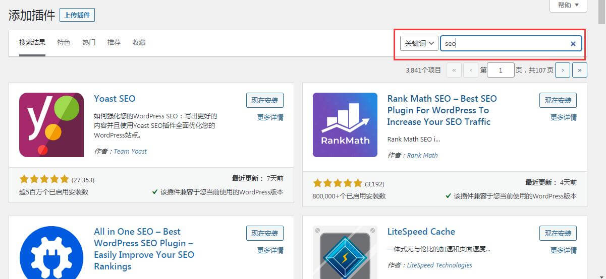This screenshot has width=606, height=279.
Task: Open 更多详情 for All in One SEO
Action: point(270,250)
